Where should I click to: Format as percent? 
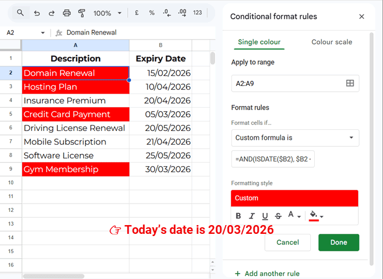click(152, 13)
